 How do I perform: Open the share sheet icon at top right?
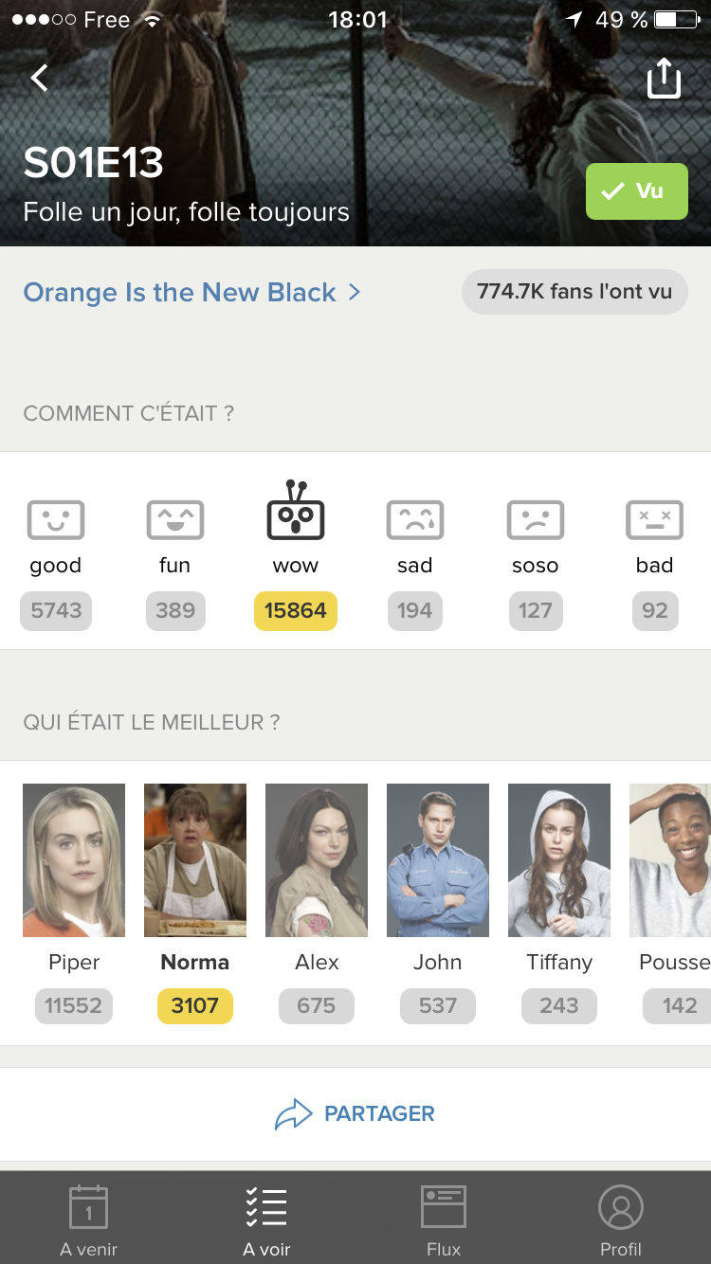[664, 79]
